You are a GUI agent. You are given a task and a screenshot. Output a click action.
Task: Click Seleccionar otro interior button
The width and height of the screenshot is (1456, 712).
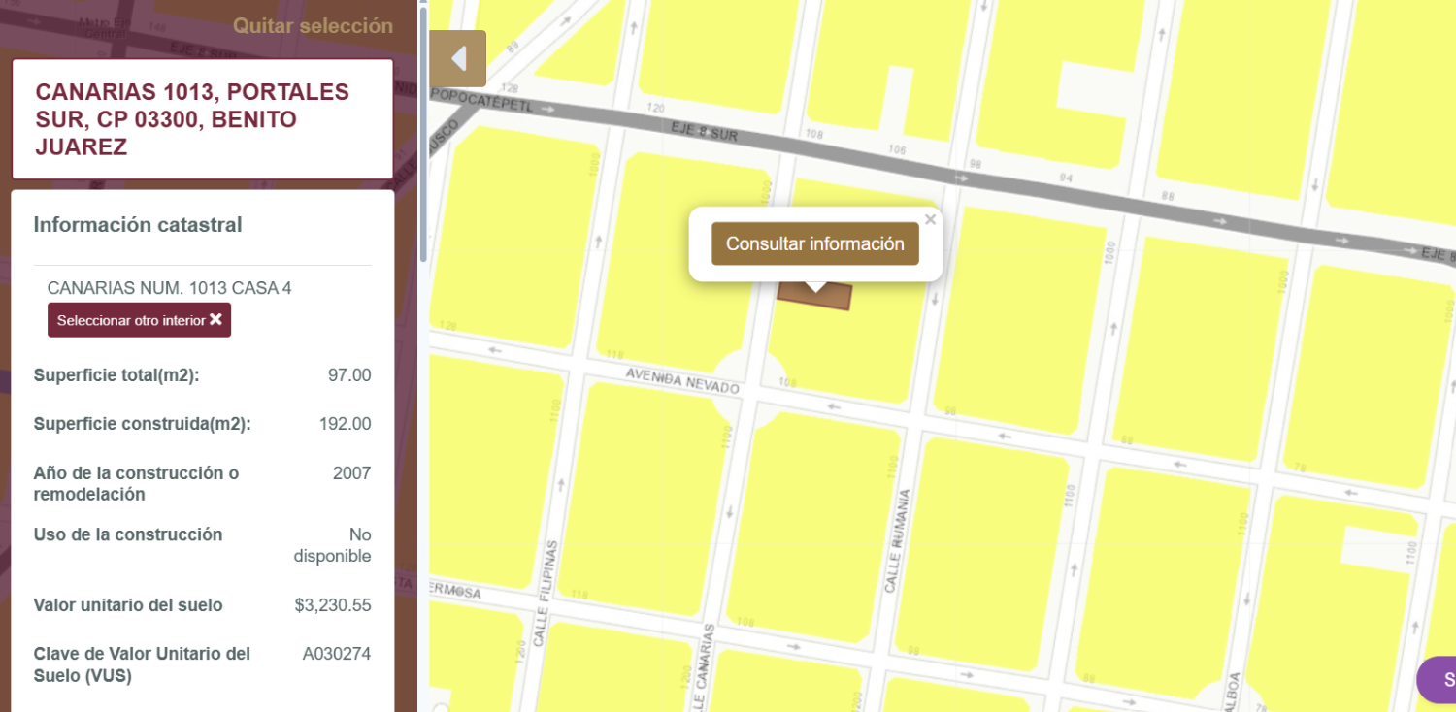tap(139, 320)
